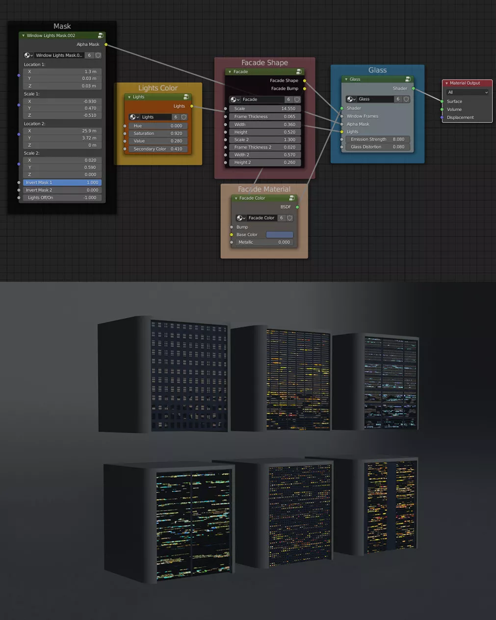This screenshot has height=620, width=496.
Task: Click the node group icon on Window Lights Mask.002 header
Action: [100, 36]
